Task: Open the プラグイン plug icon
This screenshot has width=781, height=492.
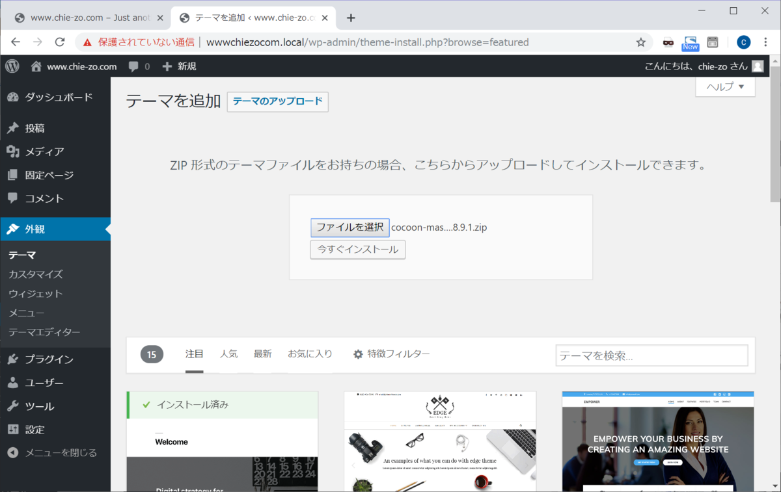Action: pos(13,358)
